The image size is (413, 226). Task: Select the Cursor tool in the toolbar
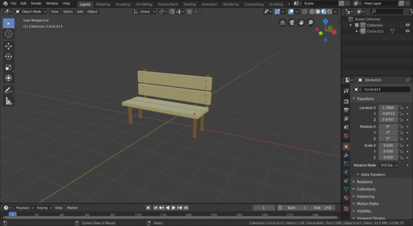click(9, 34)
